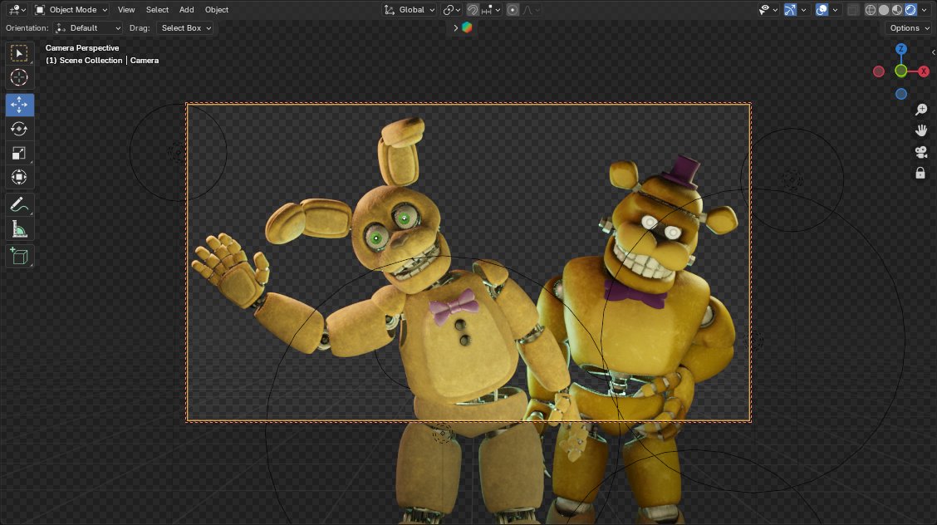937x525 pixels.
Task: Toggle snapping magnet
Action: coord(472,10)
